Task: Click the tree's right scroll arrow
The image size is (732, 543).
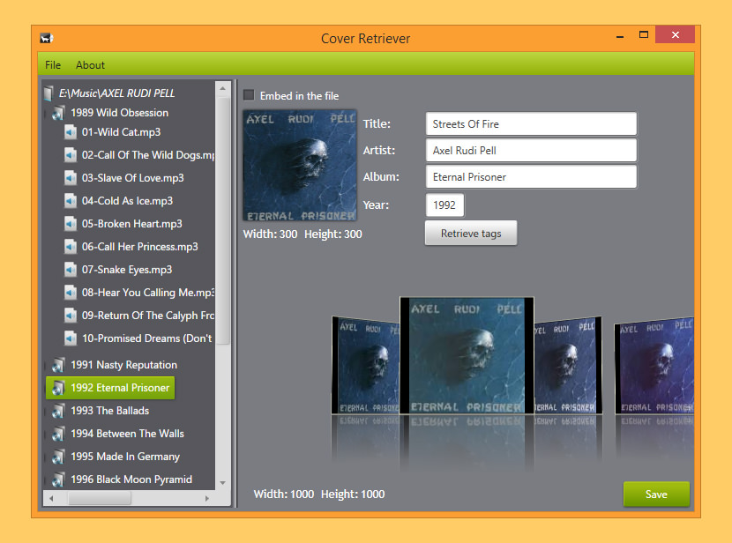Action: click(206, 498)
